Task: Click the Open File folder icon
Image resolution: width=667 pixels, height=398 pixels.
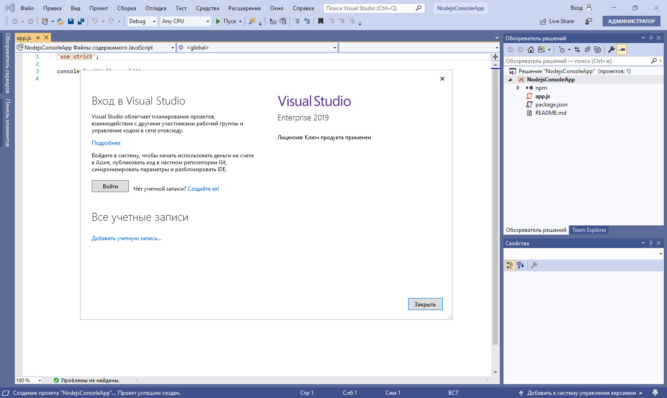Action: tap(60, 21)
